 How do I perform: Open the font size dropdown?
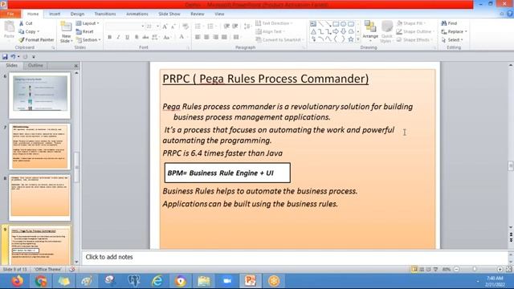click(x=158, y=26)
